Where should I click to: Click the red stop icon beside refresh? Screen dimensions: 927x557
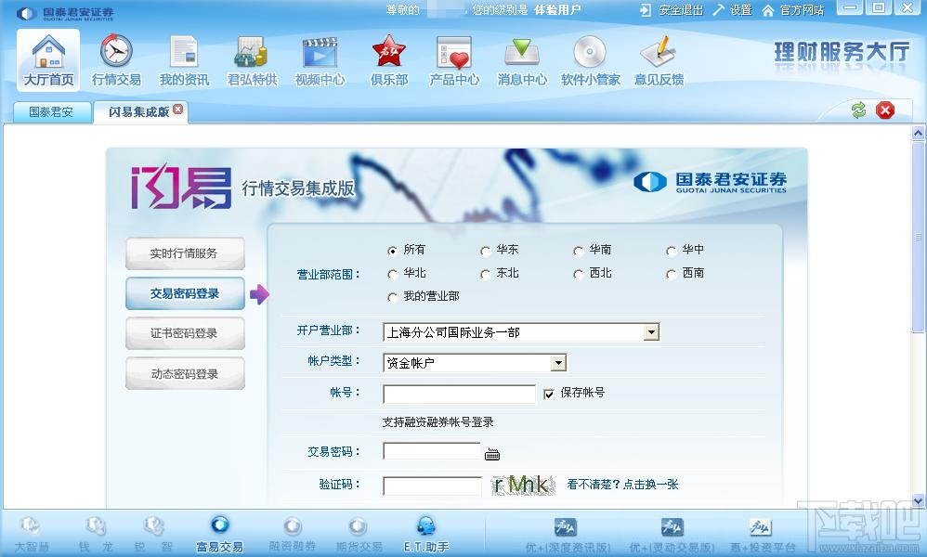[x=885, y=110]
